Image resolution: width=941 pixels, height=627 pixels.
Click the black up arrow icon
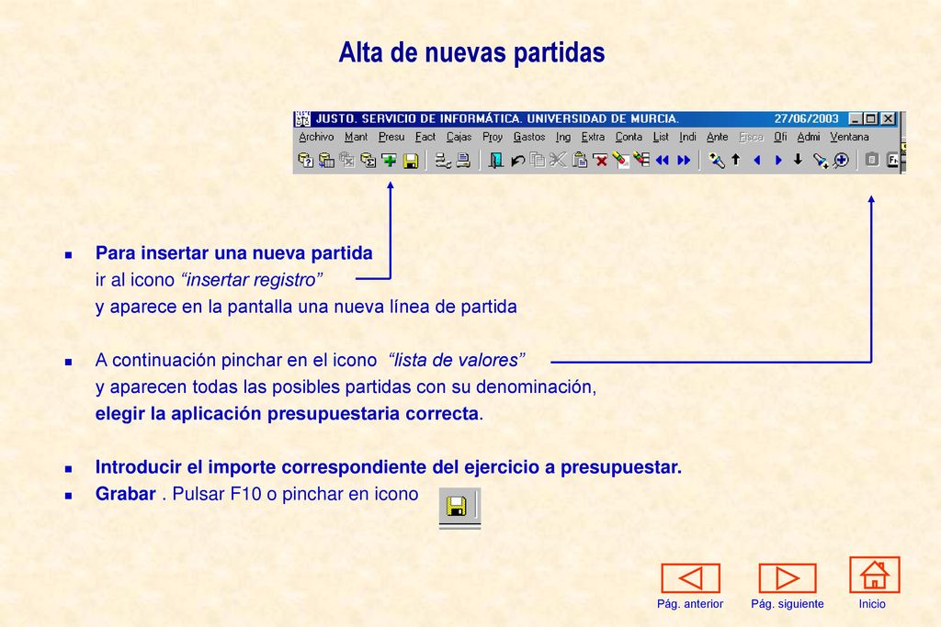(736, 160)
